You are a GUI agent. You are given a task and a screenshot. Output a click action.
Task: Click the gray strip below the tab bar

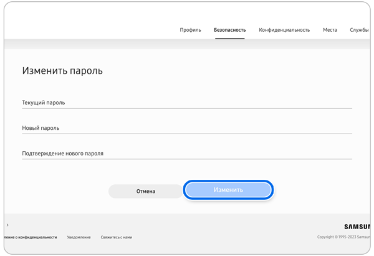point(187,44)
